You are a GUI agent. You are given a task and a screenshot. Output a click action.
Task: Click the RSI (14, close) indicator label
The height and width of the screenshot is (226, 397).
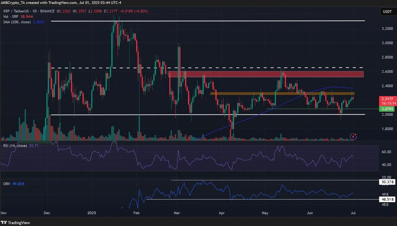click(15, 146)
